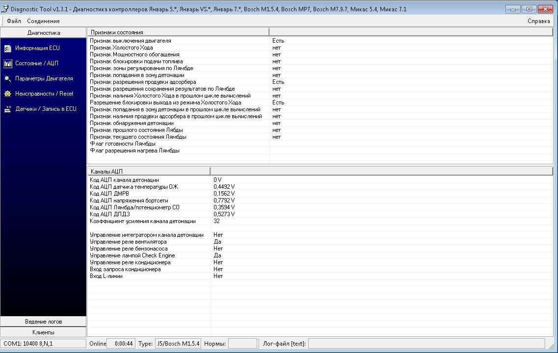Click the Датчики / Запись в ECU icon
This screenshot has width=558, height=353.
pos(8,109)
